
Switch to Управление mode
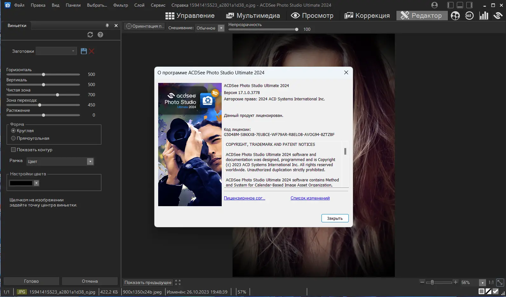pos(190,16)
